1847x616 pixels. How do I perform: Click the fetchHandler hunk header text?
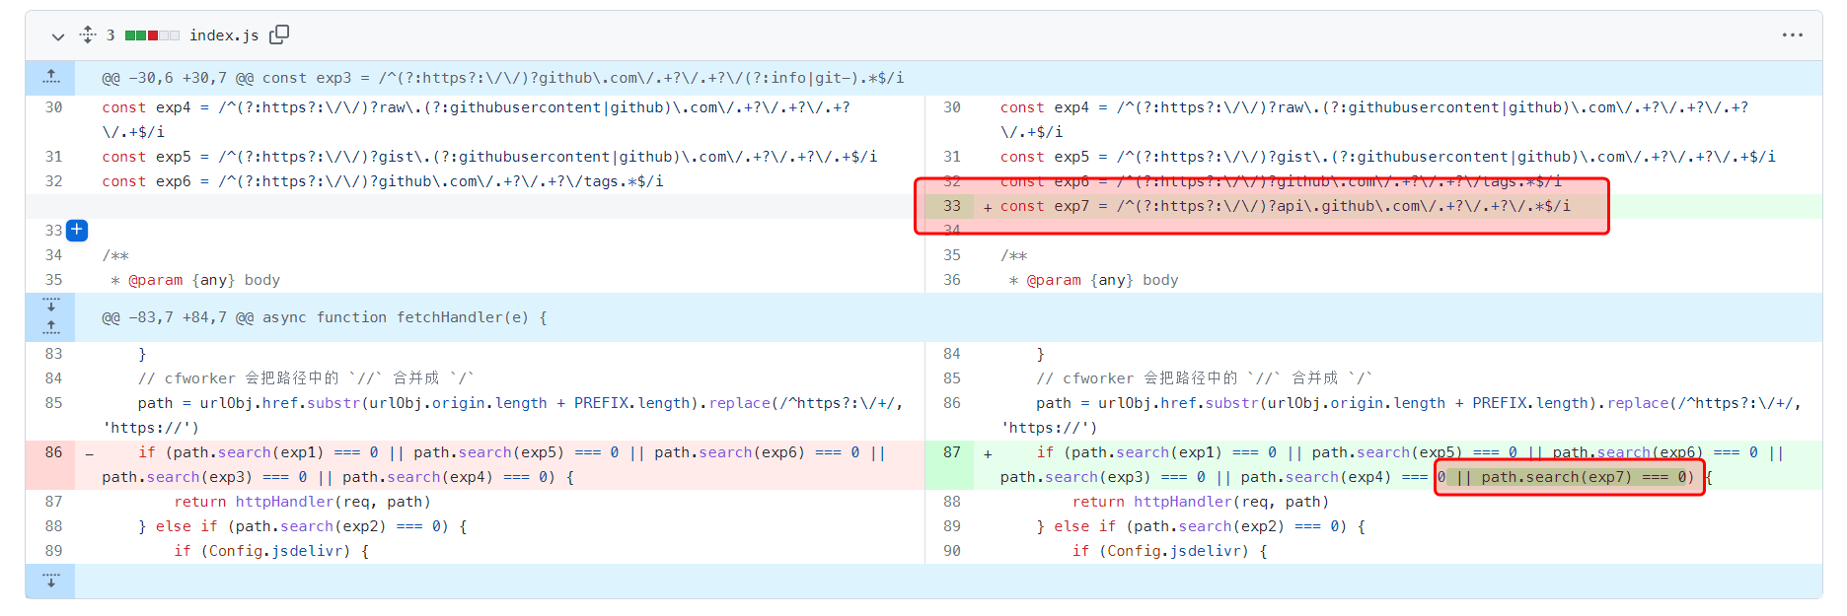(x=325, y=317)
